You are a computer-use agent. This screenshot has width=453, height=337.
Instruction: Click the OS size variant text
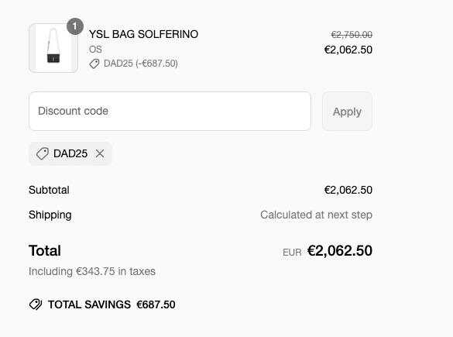click(95, 49)
